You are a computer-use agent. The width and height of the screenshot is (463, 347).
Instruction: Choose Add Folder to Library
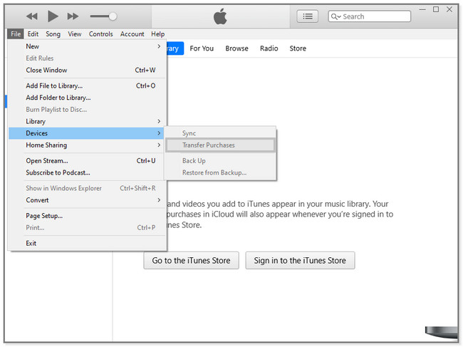[58, 98]
